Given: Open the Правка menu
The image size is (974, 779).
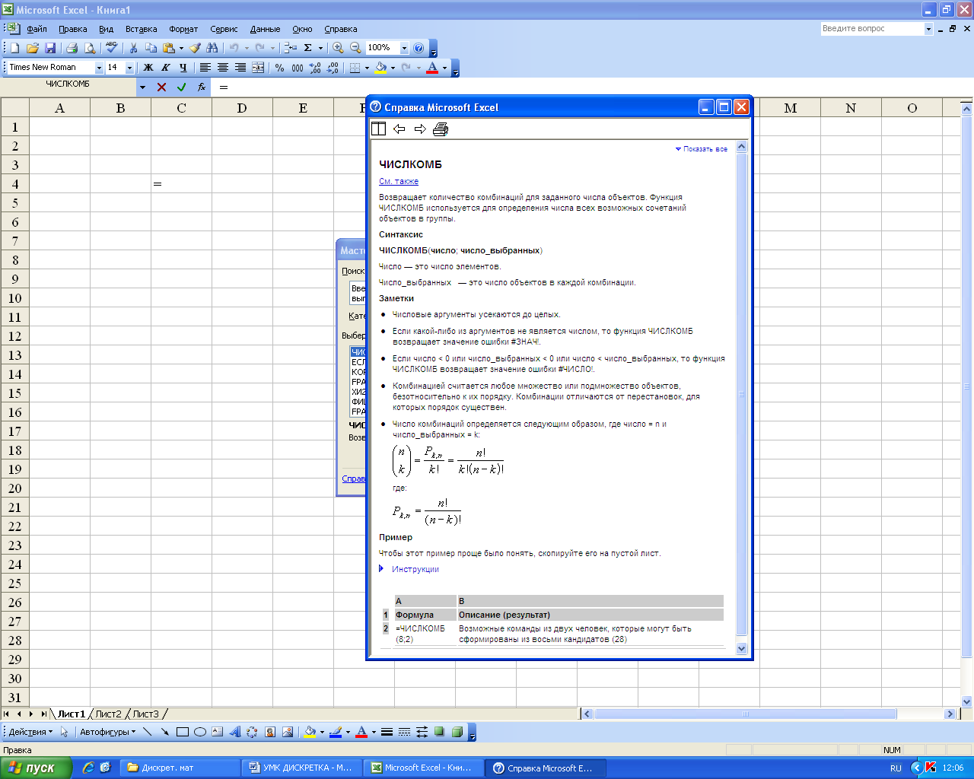Looking at the screenshot, I should tap(72, 29).
